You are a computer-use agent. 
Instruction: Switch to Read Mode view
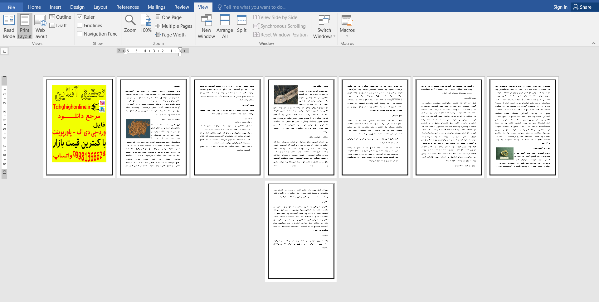(x=9, y=26)
